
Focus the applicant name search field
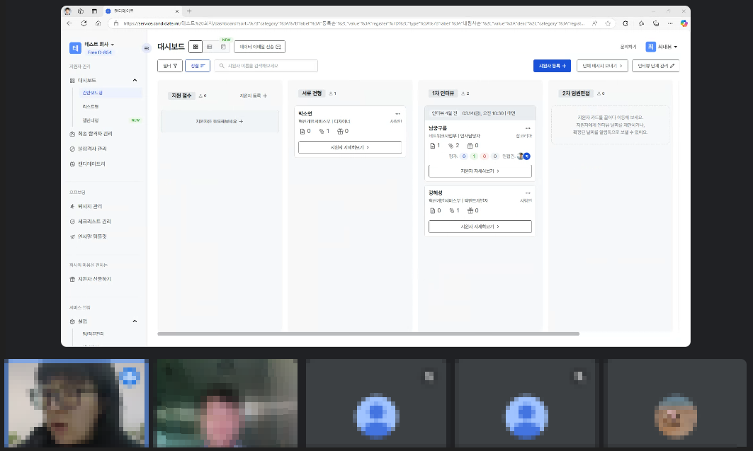coord(266,66)
